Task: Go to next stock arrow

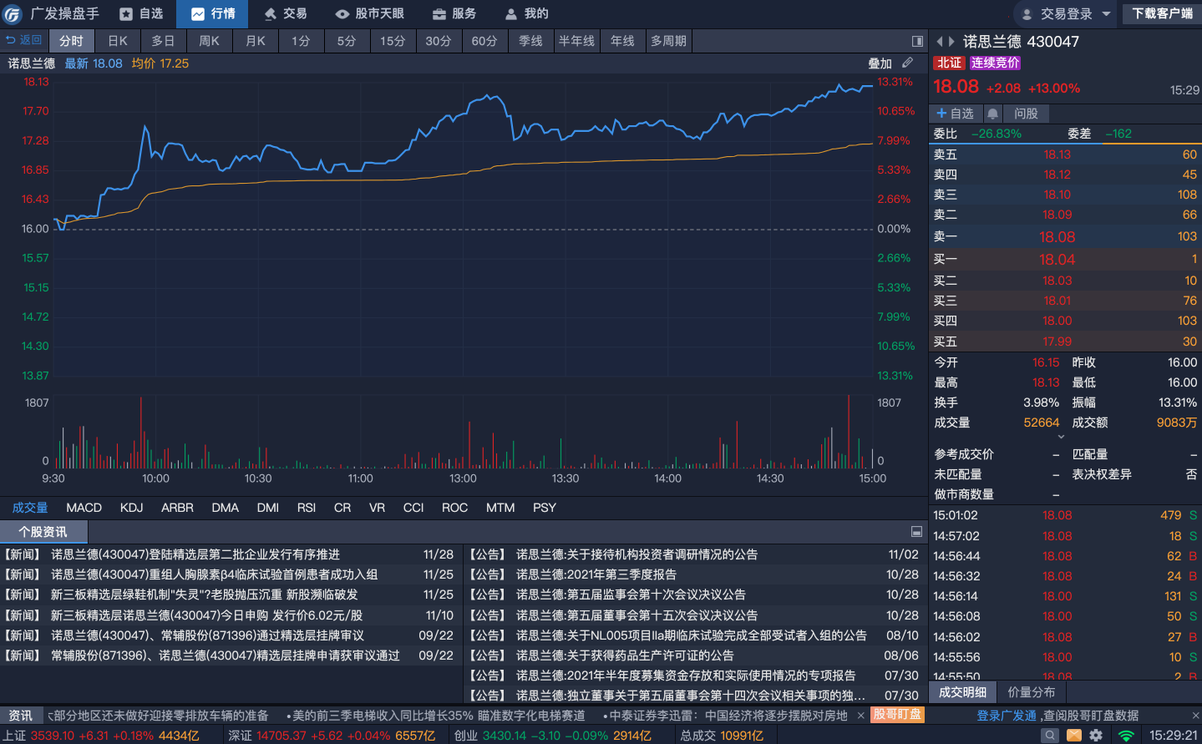Action: point(951,41)
